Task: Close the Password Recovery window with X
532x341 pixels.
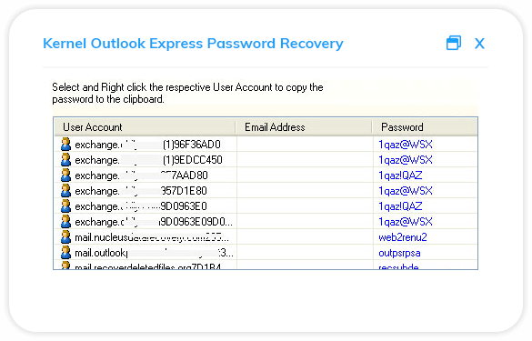Action: (479, 44)
